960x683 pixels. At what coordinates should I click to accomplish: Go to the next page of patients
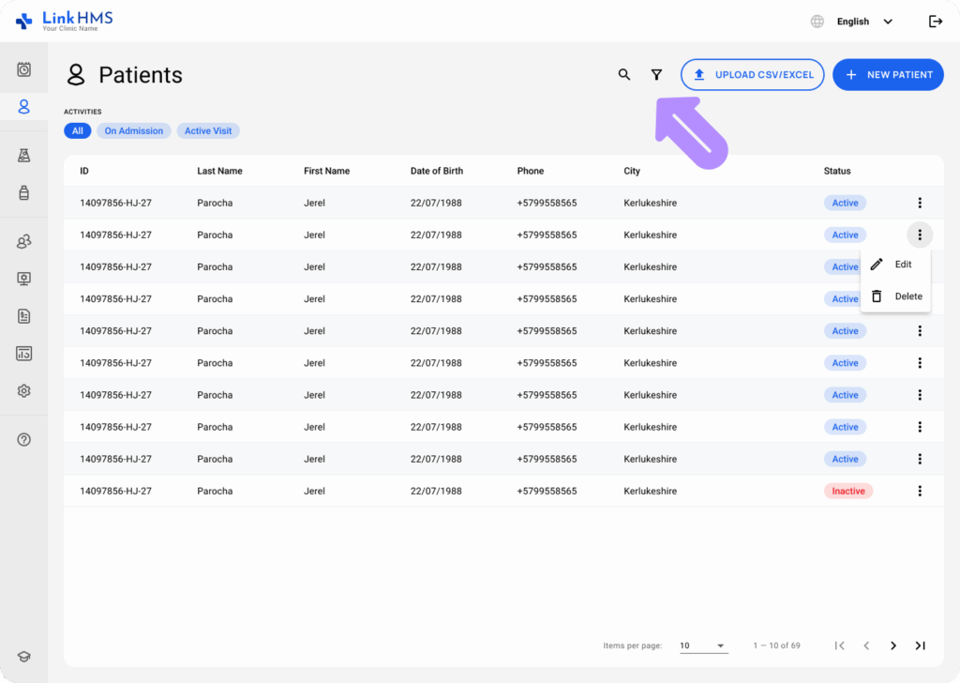[x=893, y=645]
